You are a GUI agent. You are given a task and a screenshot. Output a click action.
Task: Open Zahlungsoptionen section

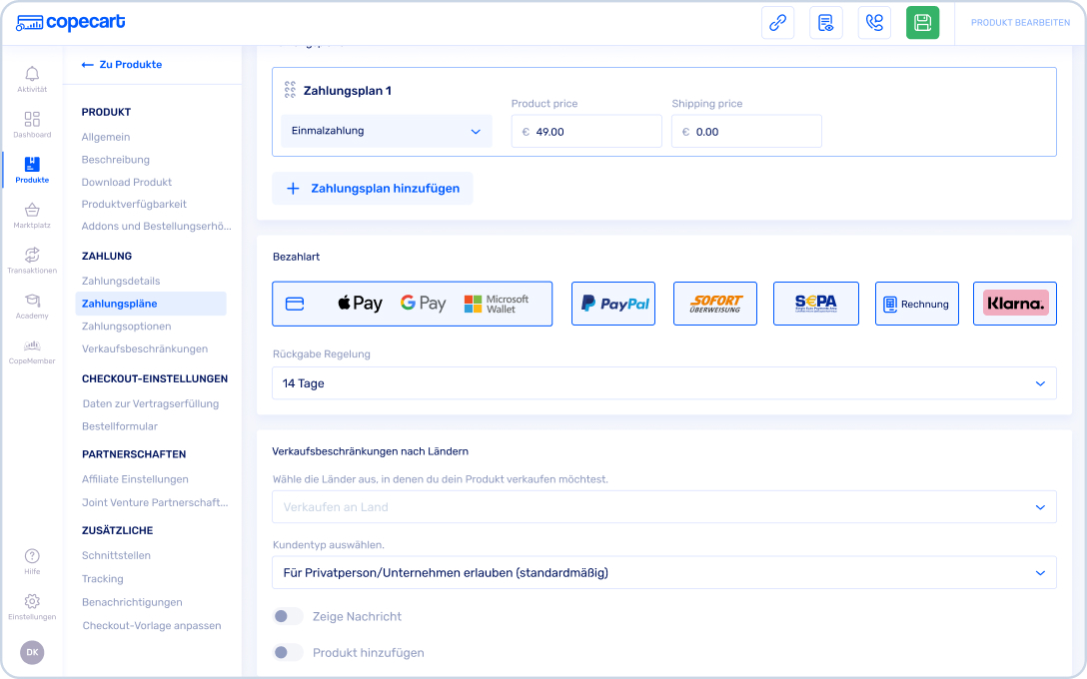(127, 327)
